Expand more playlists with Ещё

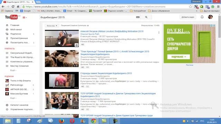[x=13, y=70]
